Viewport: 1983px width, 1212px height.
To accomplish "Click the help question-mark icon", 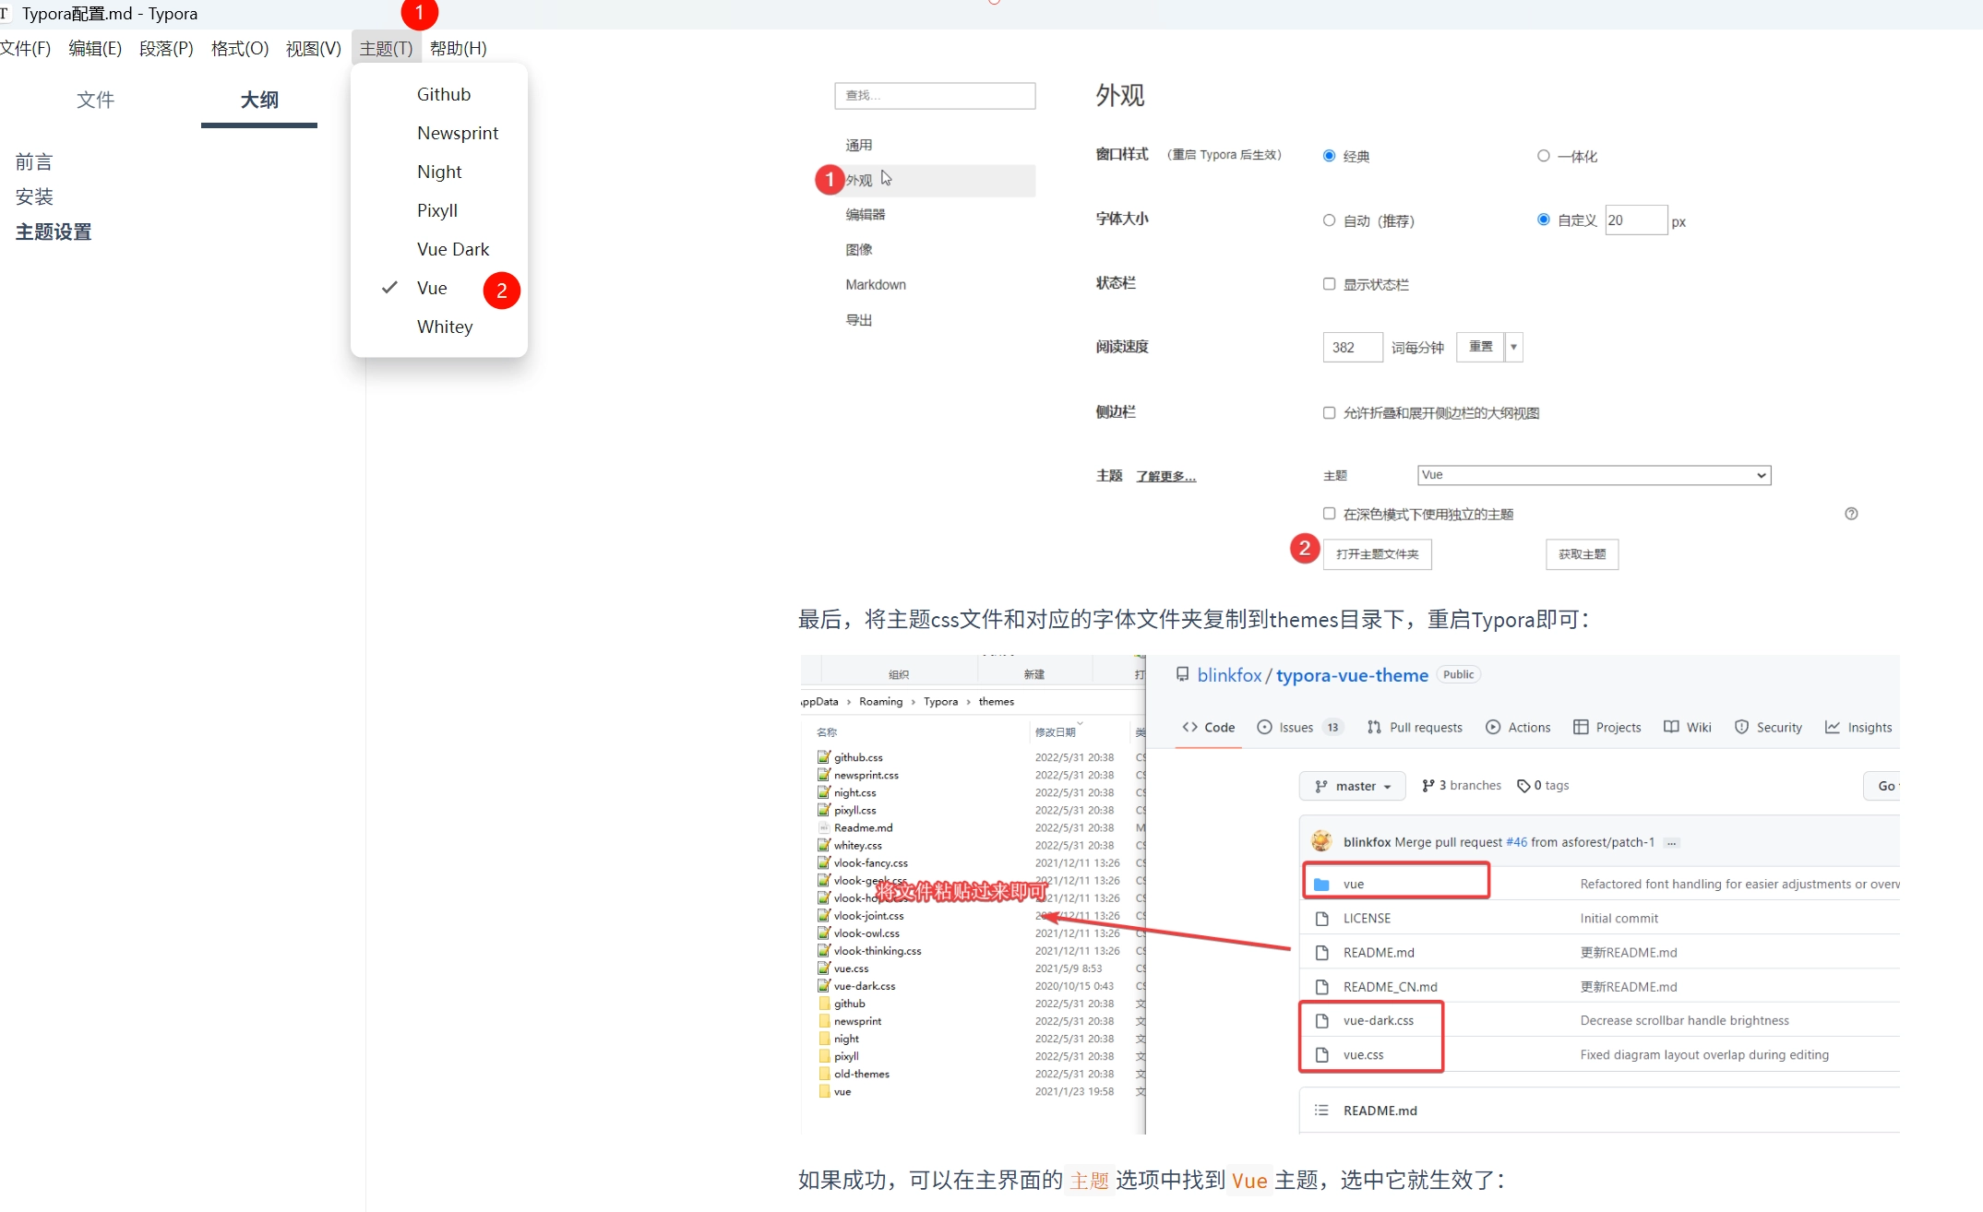I will 1851,514.
